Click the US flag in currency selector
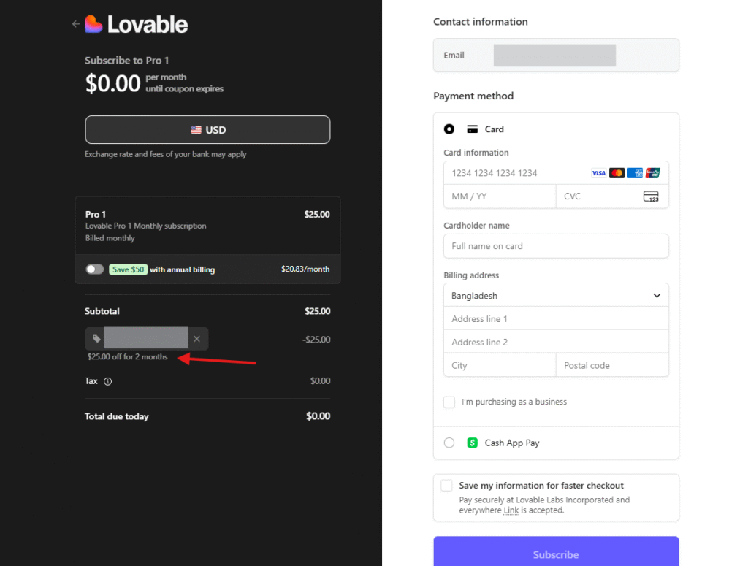The height and width of the screenshot is (566, 748). coord(196,129)
